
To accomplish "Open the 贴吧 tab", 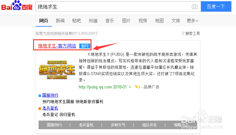I will (77, 21).
